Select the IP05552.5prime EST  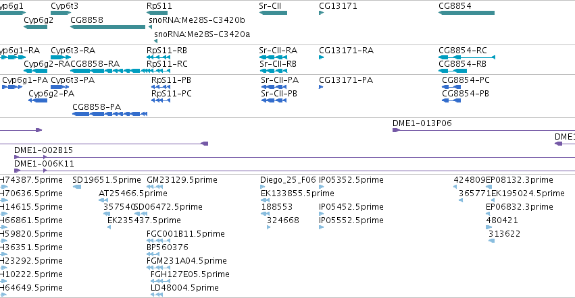pyautogui.click(x=322, y=227)
